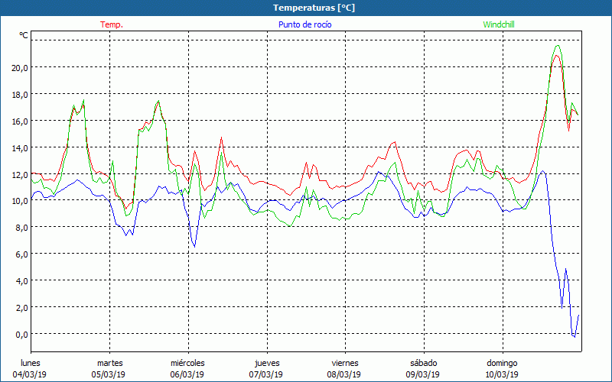Click the 'jueves' day label
The height and width of the screenshot is (382, 612).
(267, 363)
